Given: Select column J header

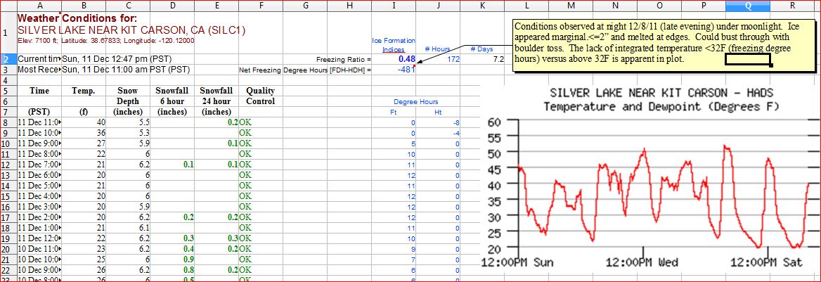Looking at the screenshot, I should coord(438,5).
